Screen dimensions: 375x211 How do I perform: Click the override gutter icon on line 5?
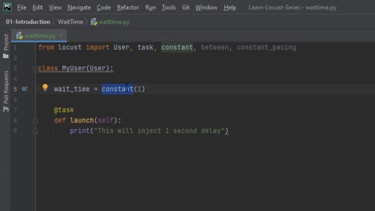coord(25,89)
